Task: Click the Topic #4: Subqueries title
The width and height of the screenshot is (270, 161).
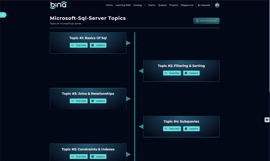Action: tap(181, 121)
